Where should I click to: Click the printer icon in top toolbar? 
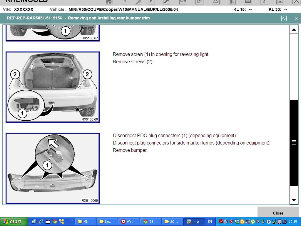pos(248,1)
